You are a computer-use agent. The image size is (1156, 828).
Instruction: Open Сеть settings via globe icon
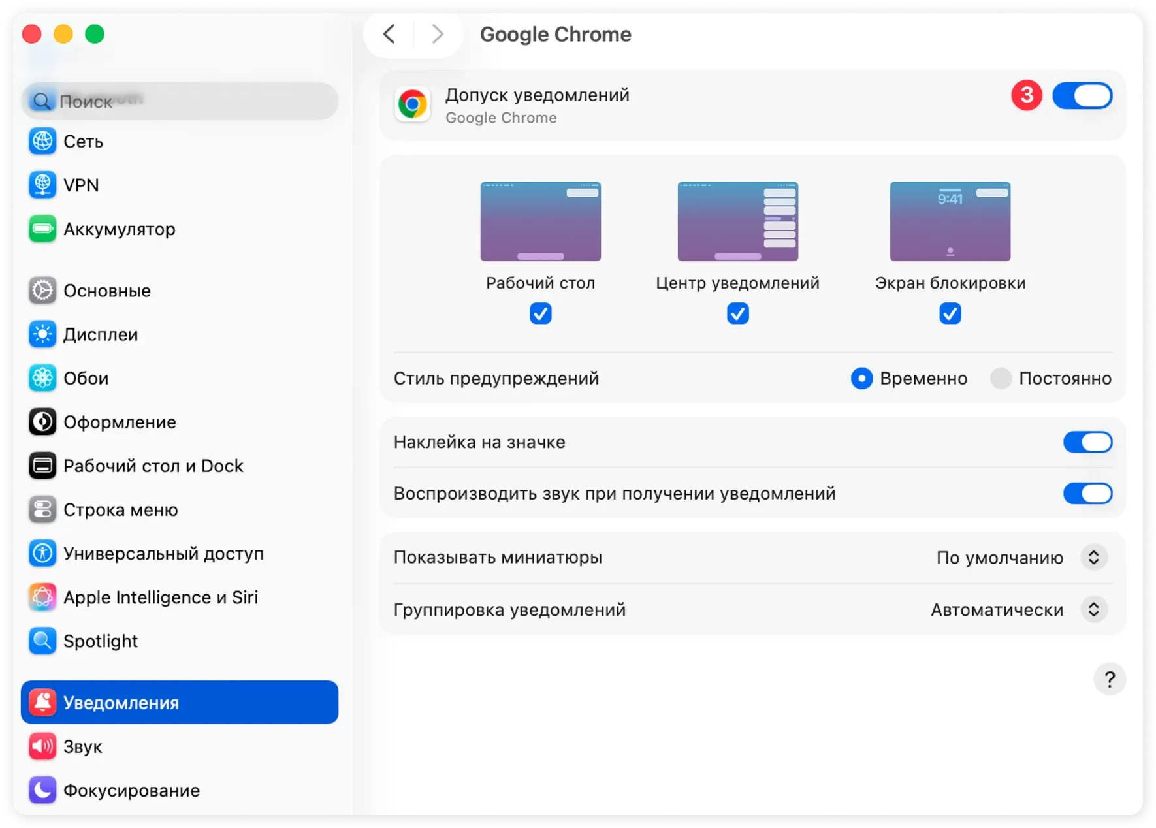coord(42,141)
